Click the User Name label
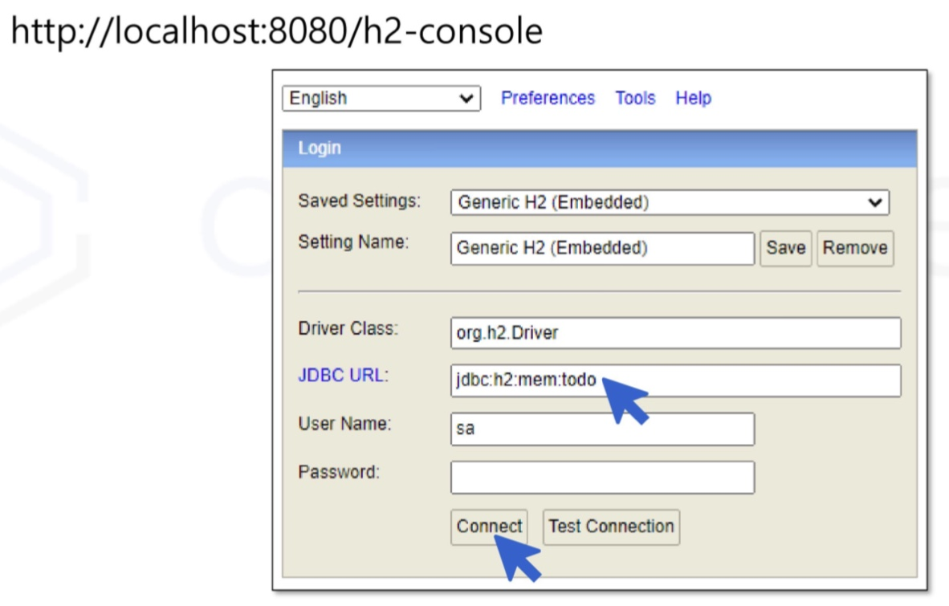The image size is (949, 606). point(344,424)
